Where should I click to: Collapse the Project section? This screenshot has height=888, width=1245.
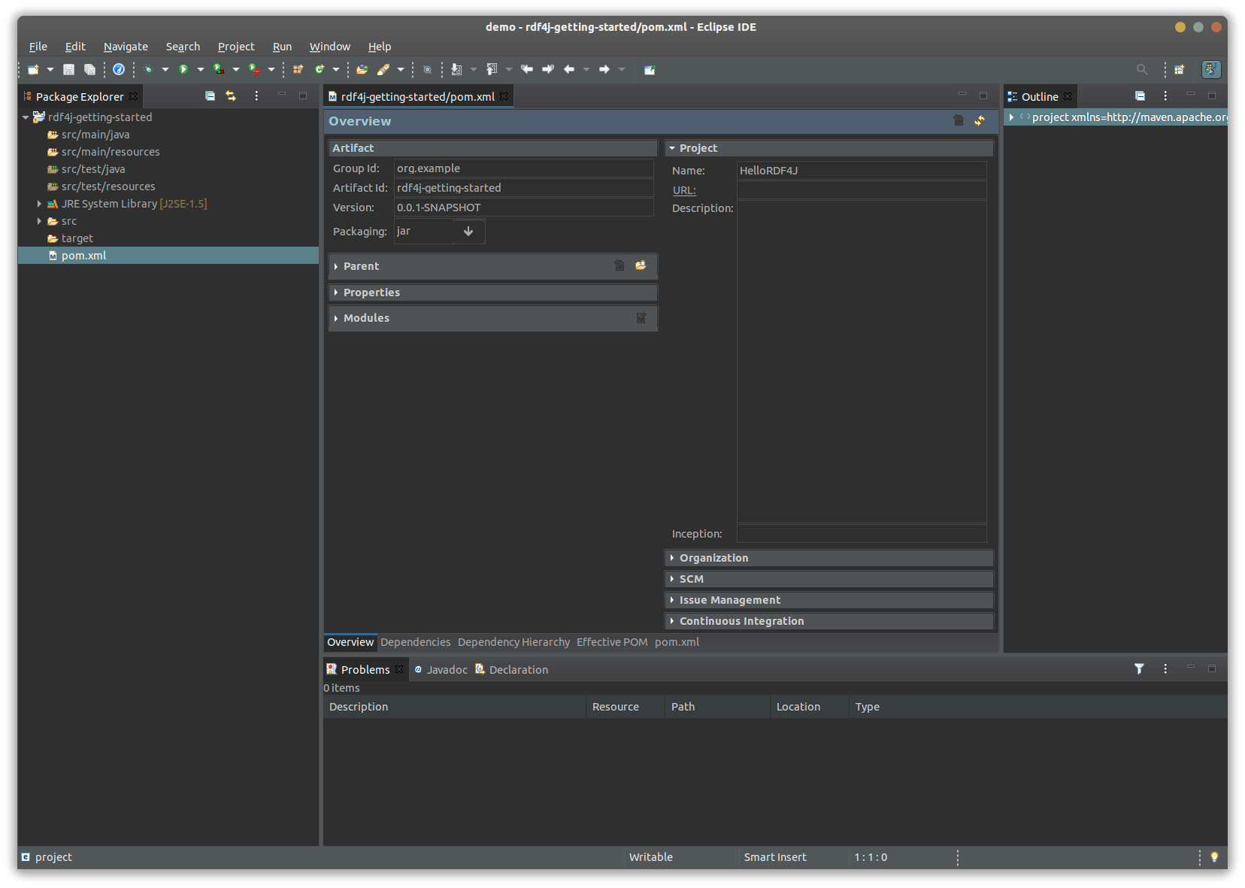[x=672, y=149]
